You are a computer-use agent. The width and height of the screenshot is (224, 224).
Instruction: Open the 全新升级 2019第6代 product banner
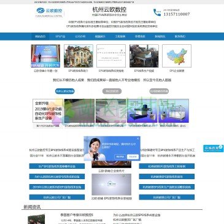coord(48,111)
